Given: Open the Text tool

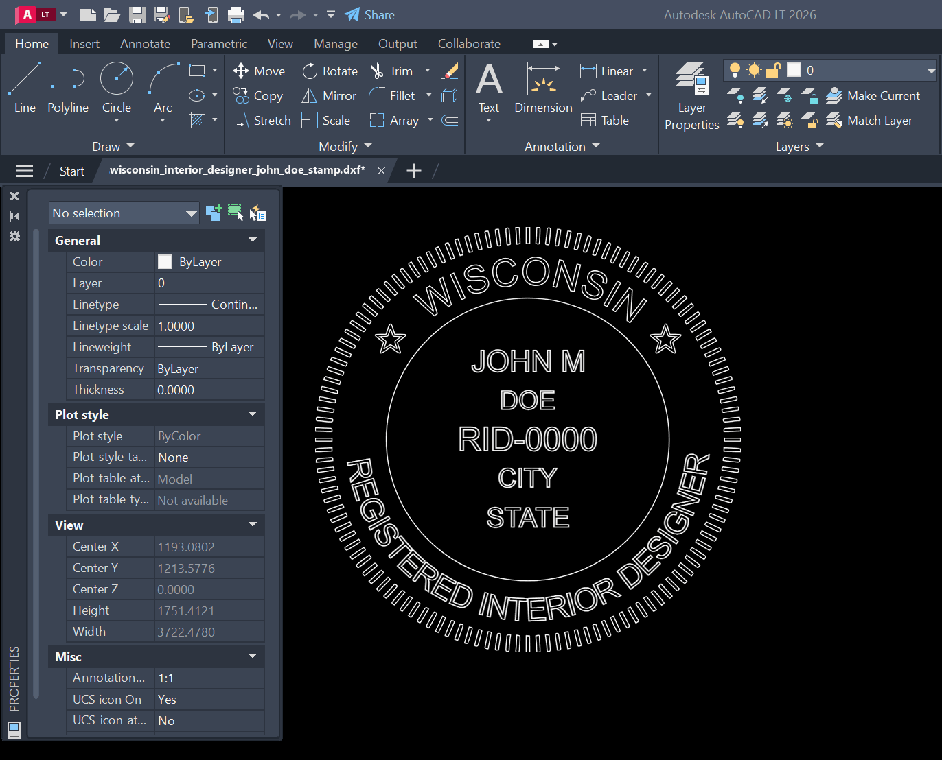Looking at the screenshot, I should click(489, 89).
